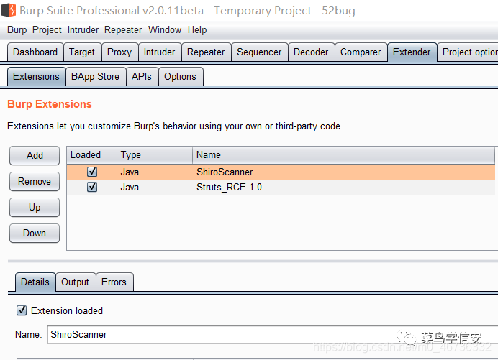This screenshot has width=498, height=360.
Task: Sort by the Name column header
Action: tap(343, 155)
